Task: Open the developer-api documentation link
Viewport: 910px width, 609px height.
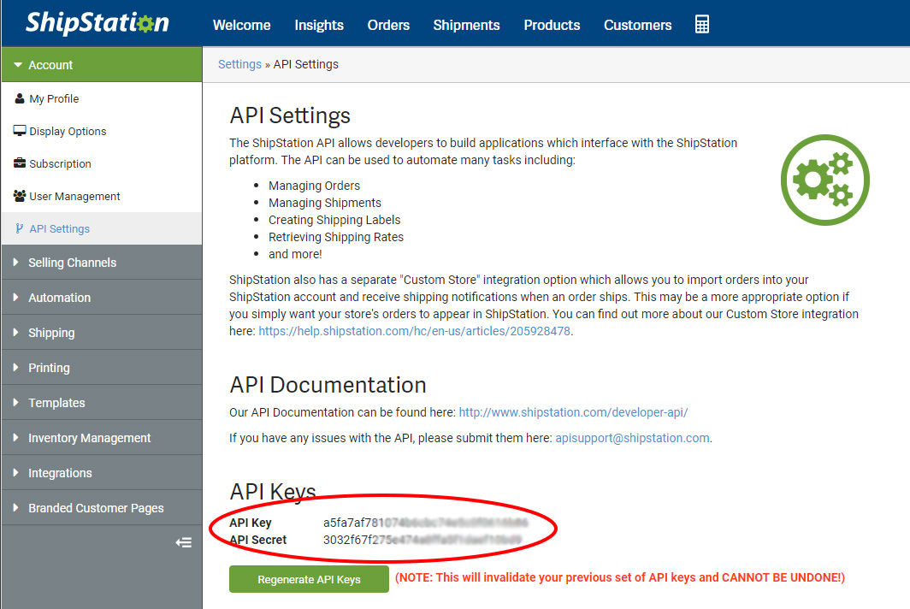Action: click(573, 412)
